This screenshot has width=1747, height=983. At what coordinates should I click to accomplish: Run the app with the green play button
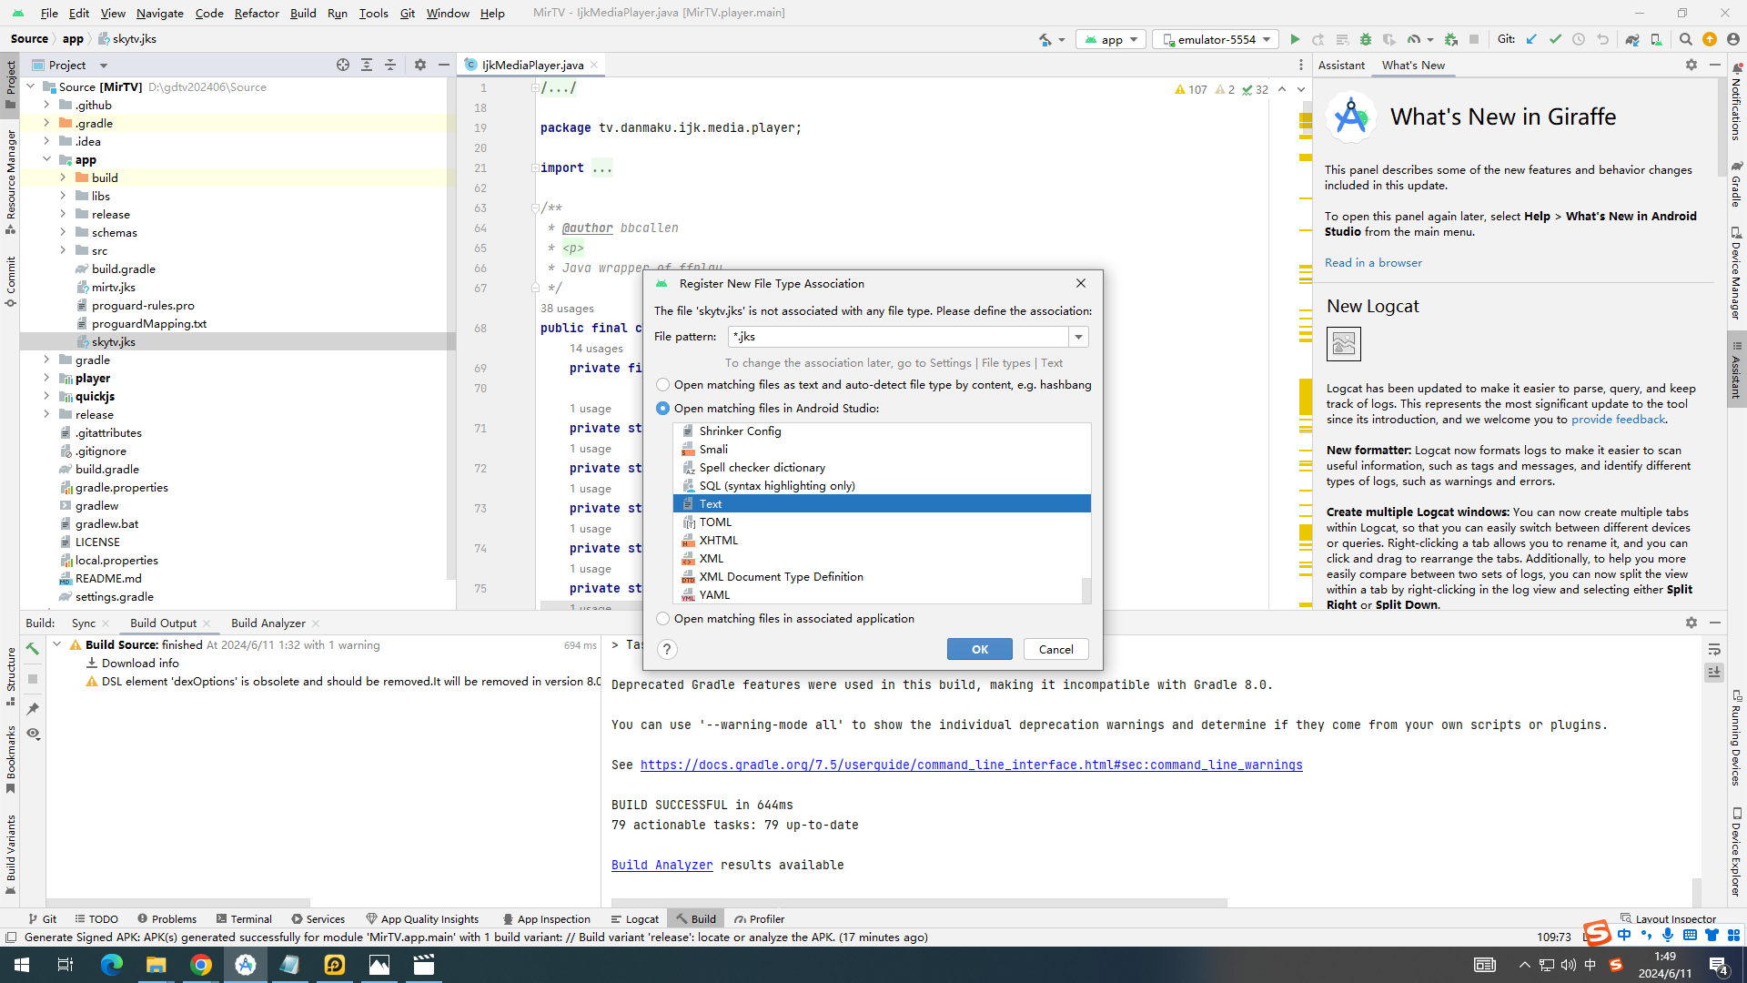click(x=1295, y=39)
